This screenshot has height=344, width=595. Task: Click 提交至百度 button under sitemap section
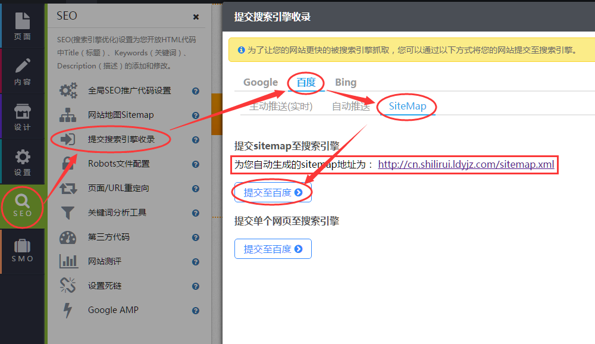tap(273, 192)
